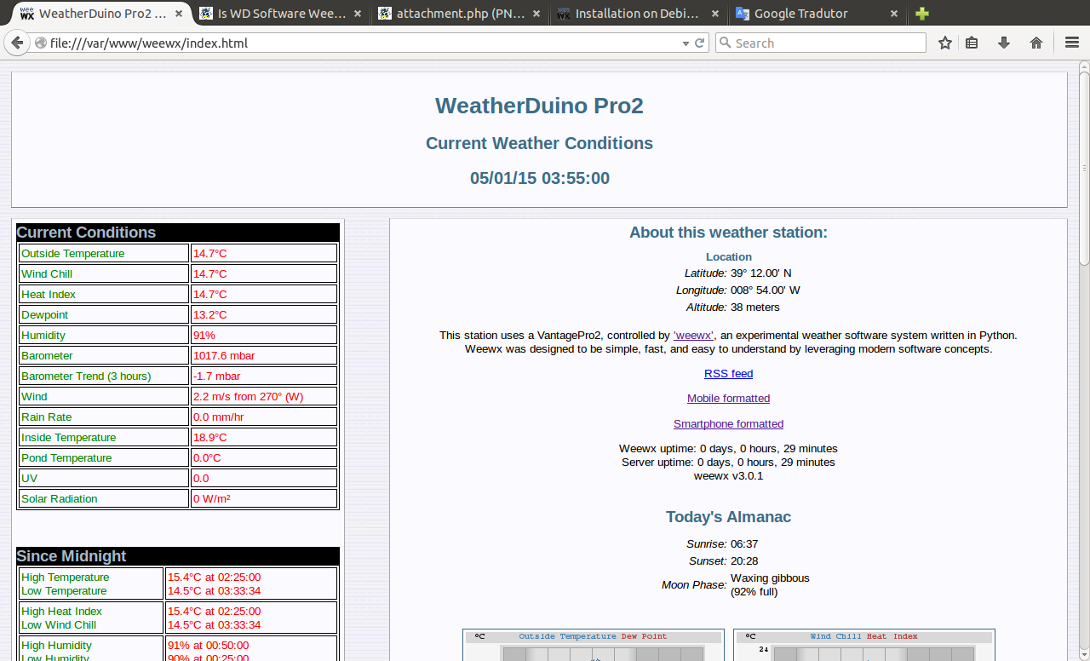
Task: Expand the URL bar history dropdown
Action: click(x=686, y=43)
